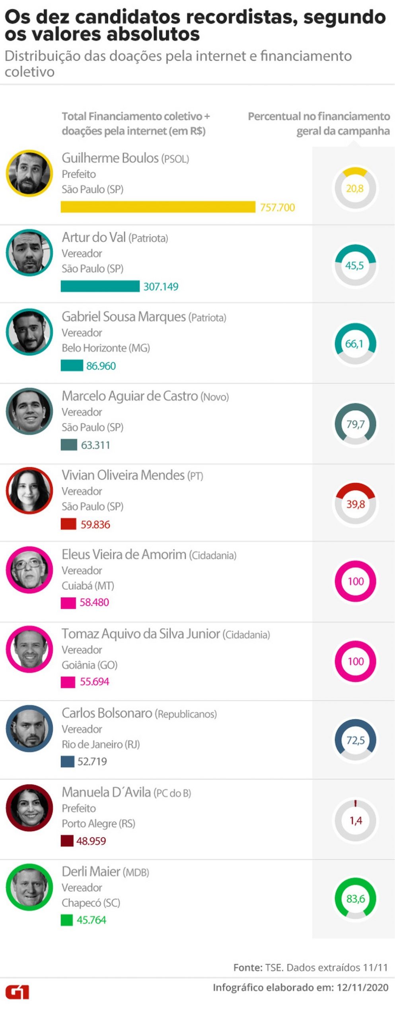This screenshot has height=1020, width=395.
Task: Click the 1,4 percent donut chart
Action: point(355,820)
